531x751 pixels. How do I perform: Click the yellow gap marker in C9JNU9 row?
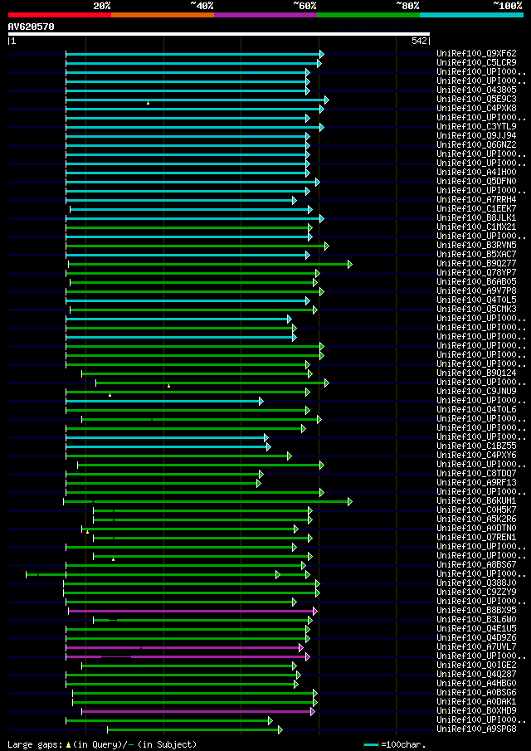pos(110,395)
